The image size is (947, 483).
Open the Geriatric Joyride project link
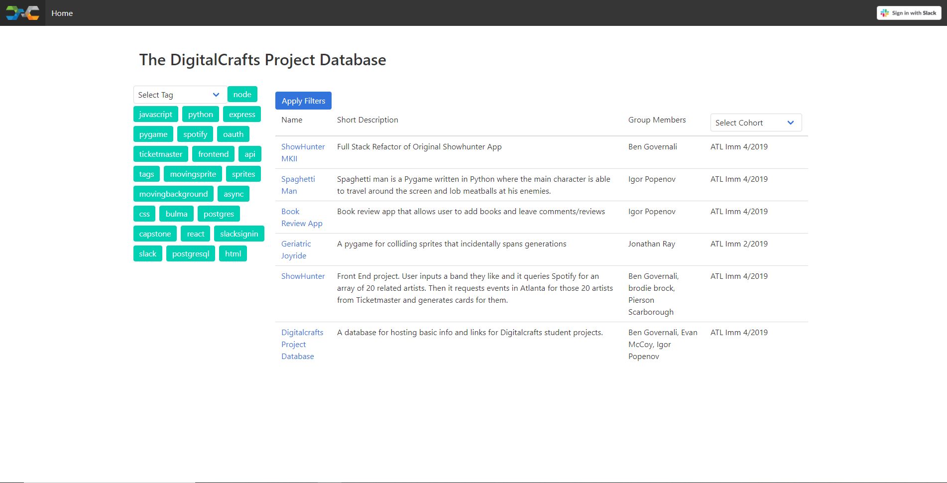point(296,249)
